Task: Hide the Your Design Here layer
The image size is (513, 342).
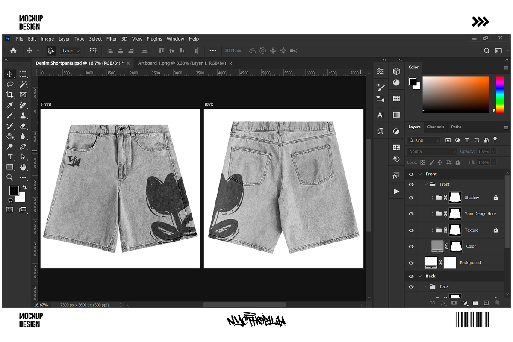Action: point(411,214)
